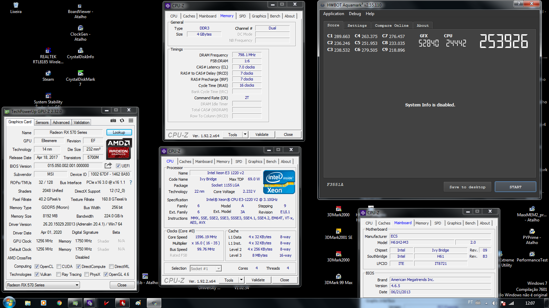Open REALTEK RTL8185 Wireless desktop icon
Screen dimensions: 549x308
click(48, 56)
